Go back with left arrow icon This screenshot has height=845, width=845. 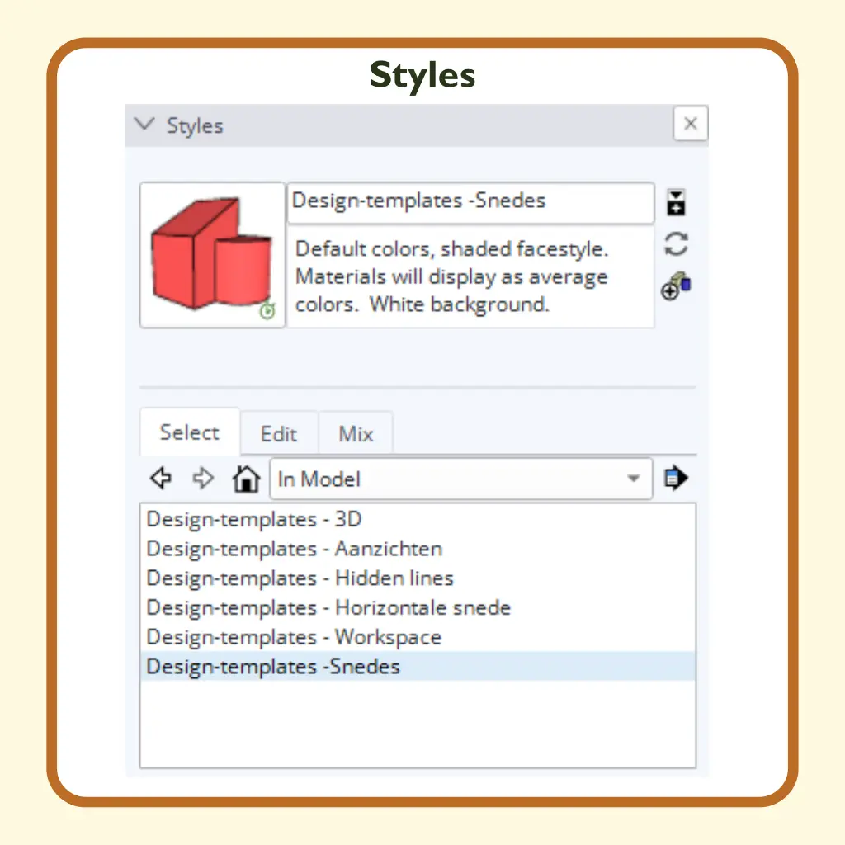pyautogui.click(x=161, y=478)
